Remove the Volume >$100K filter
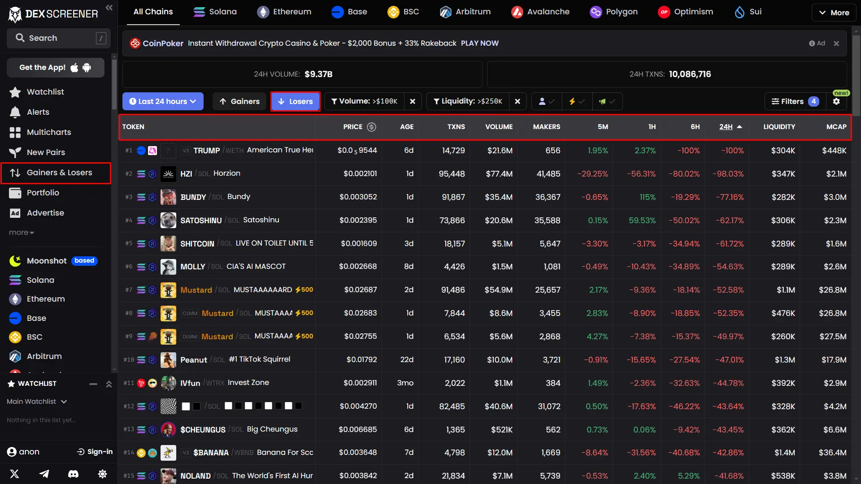Screen dimensions: 861x484 413,101
